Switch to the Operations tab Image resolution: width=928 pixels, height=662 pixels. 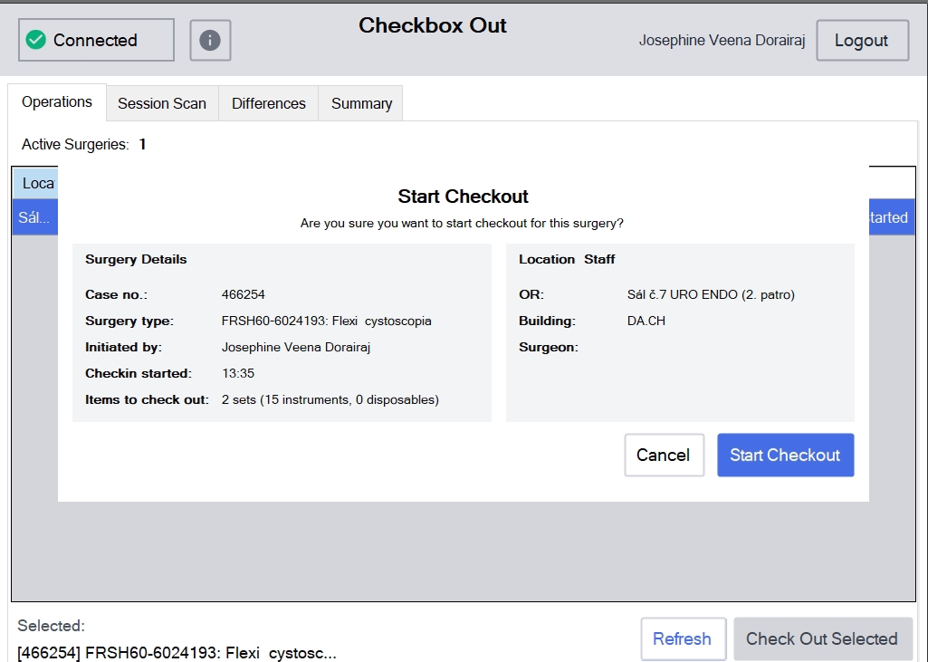(57, 102)
